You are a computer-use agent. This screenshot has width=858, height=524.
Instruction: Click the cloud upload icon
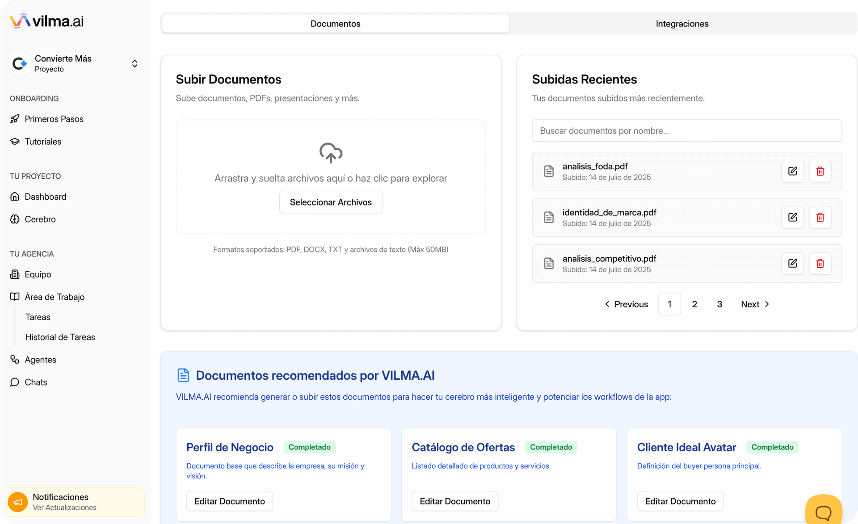[331, 153]
